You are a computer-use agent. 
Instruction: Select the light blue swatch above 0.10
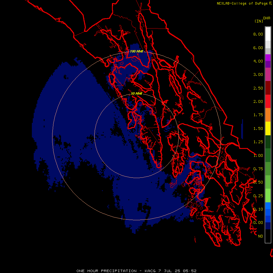(268, 206)
